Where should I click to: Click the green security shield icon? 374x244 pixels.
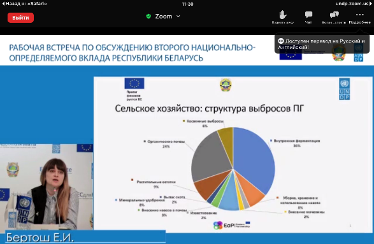click(148, 17)
